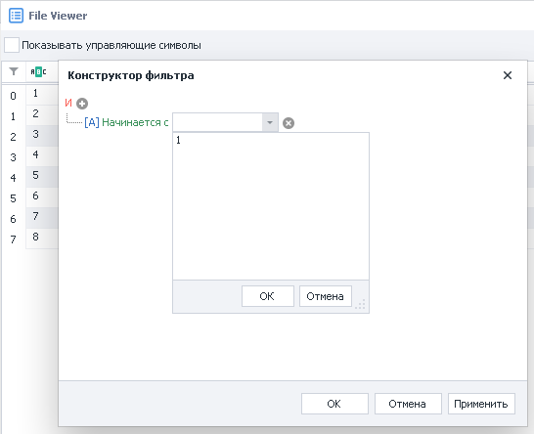Click OK in the value popup editor
534x434 pixels.
click(268, 296)
